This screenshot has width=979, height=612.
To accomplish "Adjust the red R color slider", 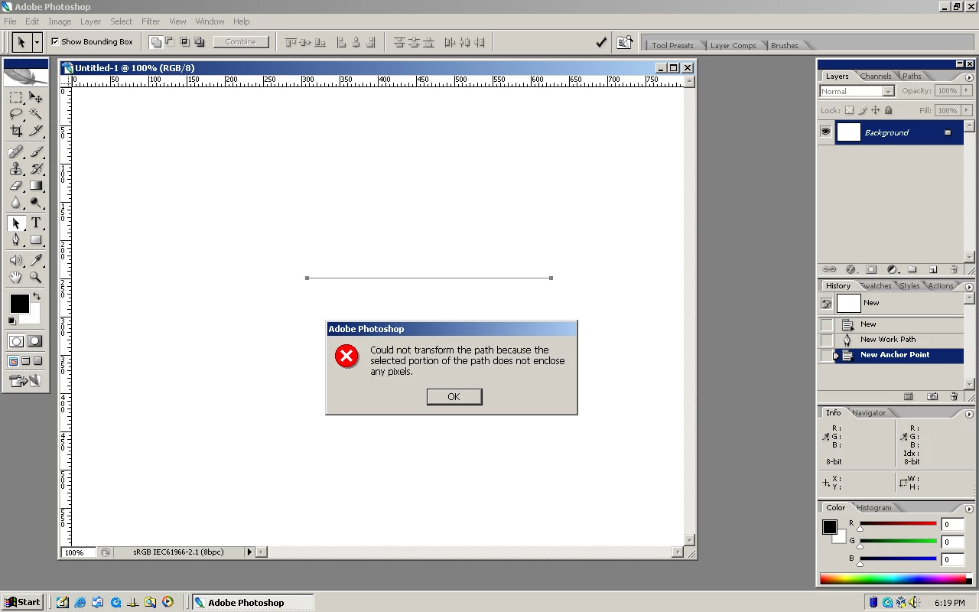I will pyautogui.click(x=898, y=524).
